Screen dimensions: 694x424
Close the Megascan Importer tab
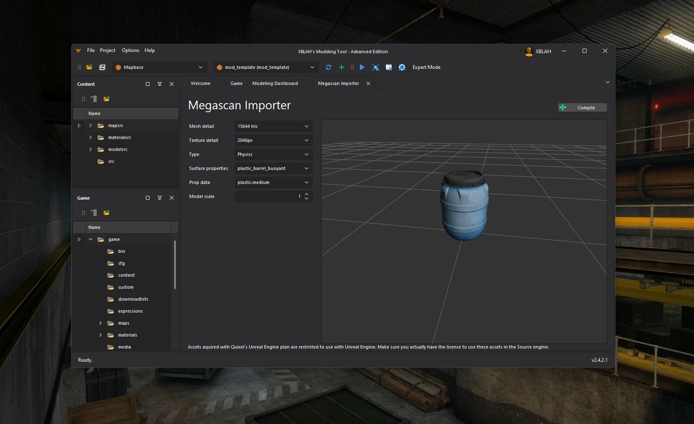pyautogui.click(x=367, y=84)
